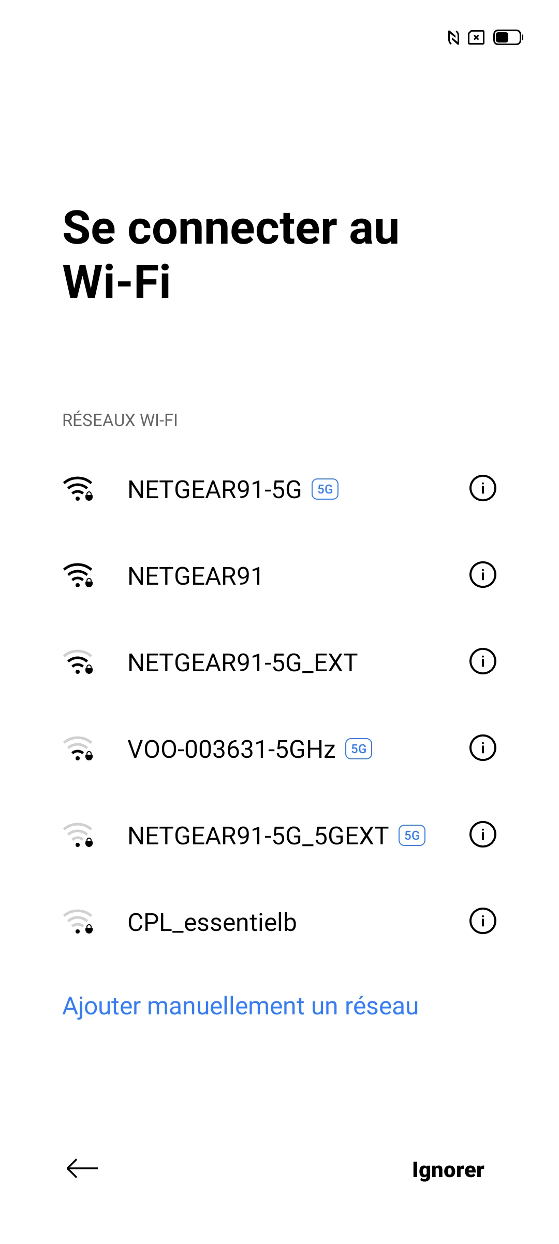Tap the battery icon in status bar

coord(508,38)
